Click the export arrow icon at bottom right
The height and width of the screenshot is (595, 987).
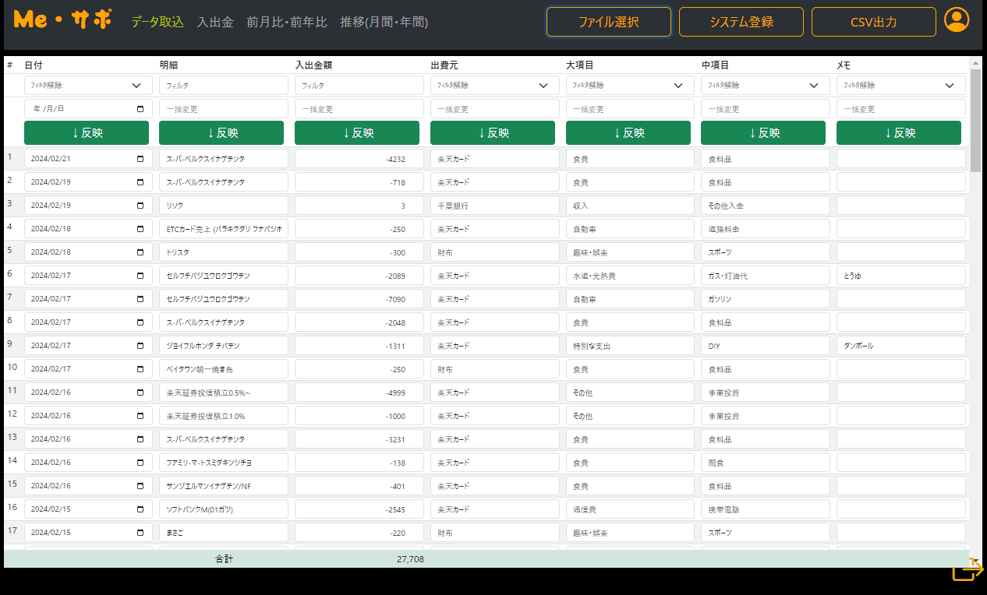pyautogui.click(x=968, y=569)
